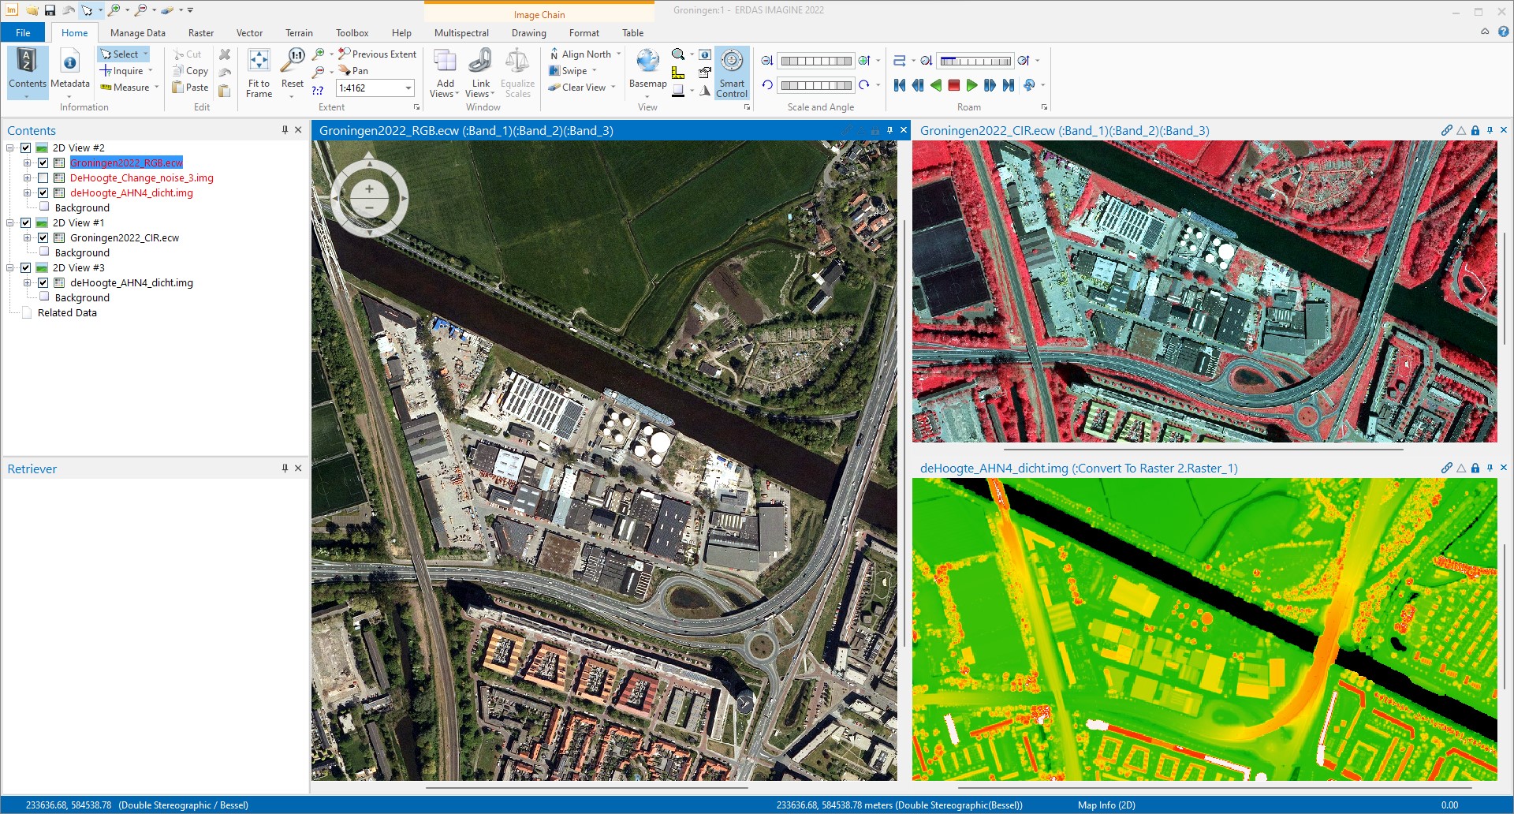Toggle the Smart Control button
The width and height of the screenshot is (1514, 814).
[732, 72]
